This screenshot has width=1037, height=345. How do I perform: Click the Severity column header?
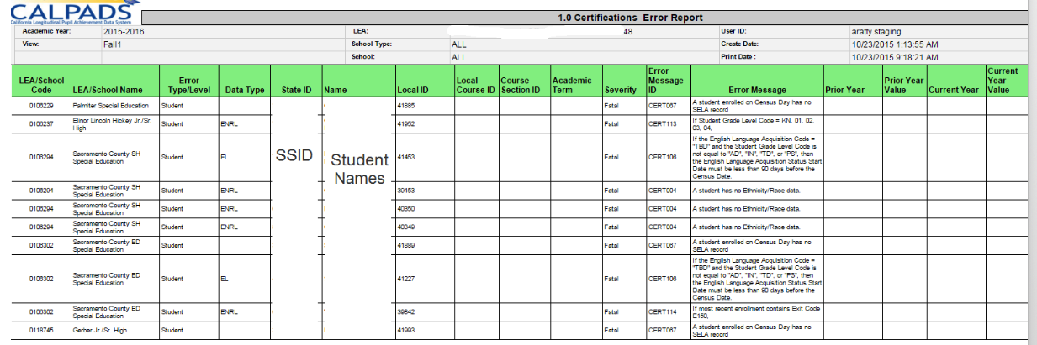(621, 90)
